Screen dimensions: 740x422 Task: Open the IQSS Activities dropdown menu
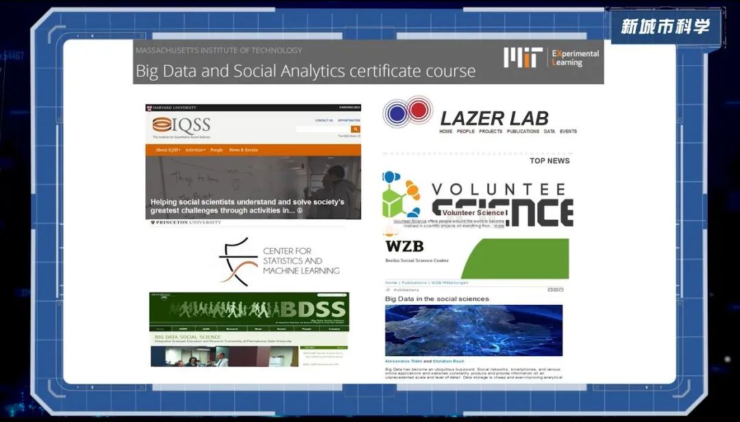195,150
